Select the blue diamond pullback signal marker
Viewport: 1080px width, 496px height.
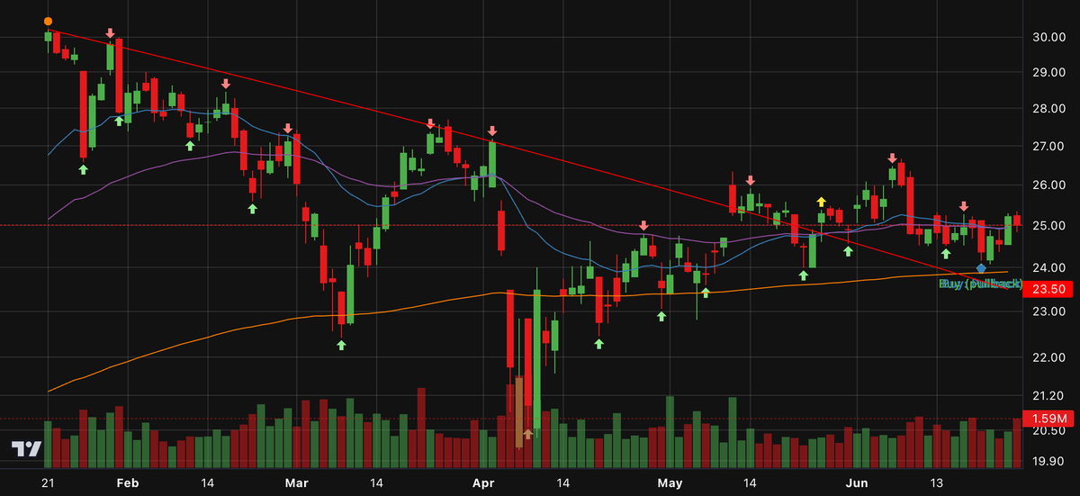click(x=981, y=268)
